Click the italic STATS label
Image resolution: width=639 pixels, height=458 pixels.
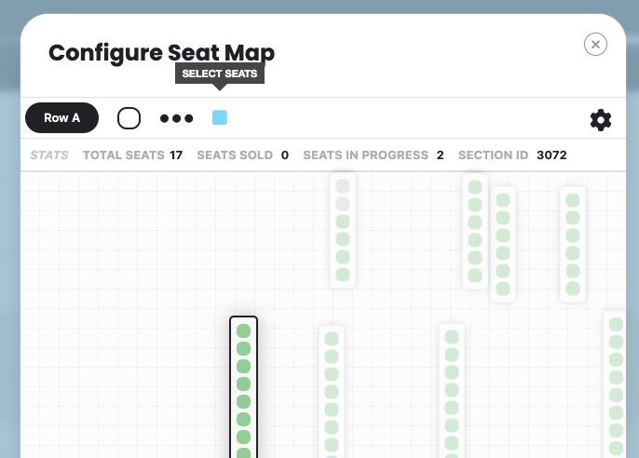click(x=49, y=155)
